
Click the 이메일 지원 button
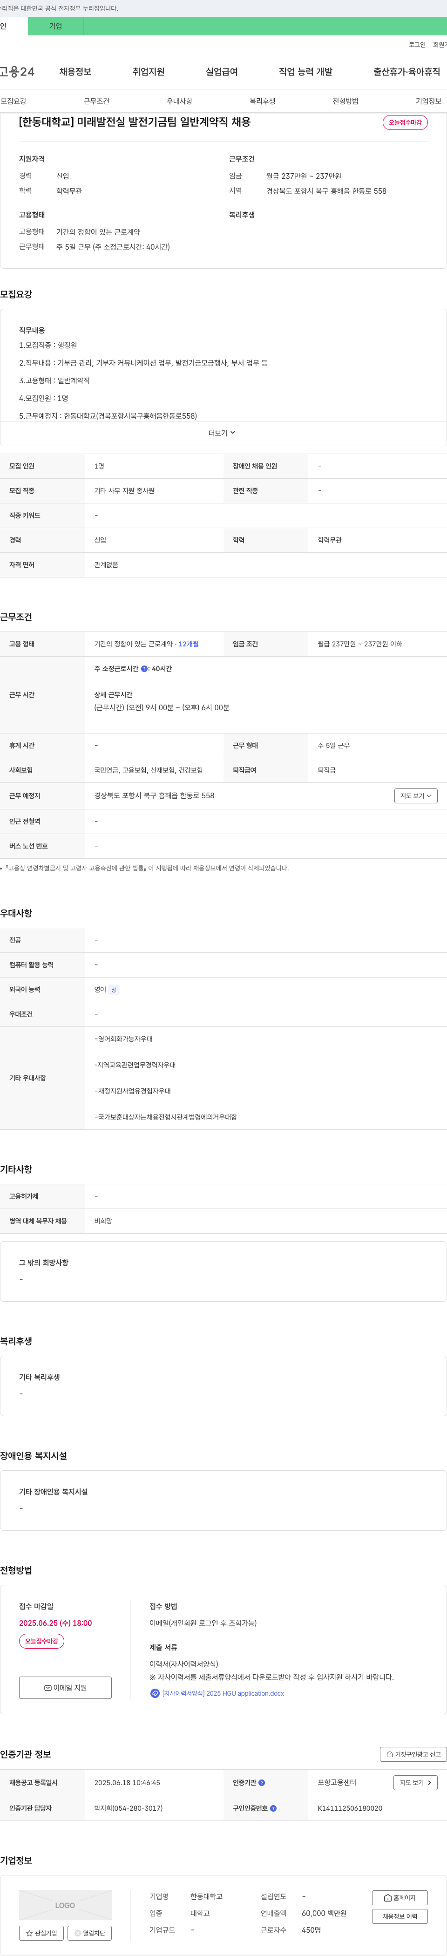pos(65,1688)
